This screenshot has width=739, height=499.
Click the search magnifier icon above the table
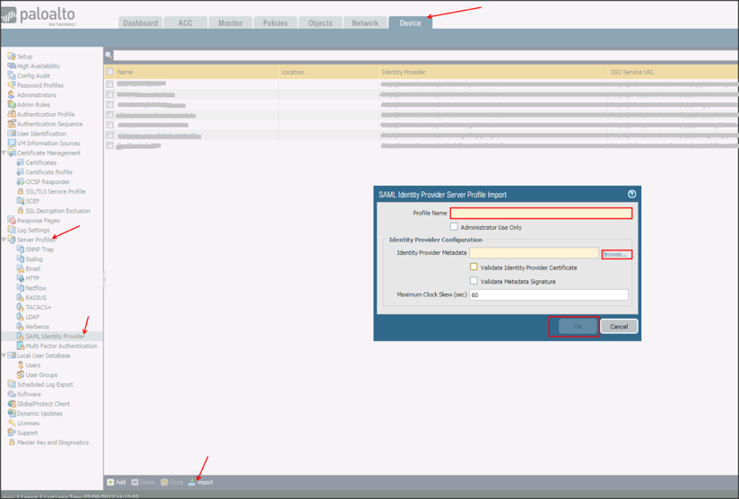coord(109,56)
